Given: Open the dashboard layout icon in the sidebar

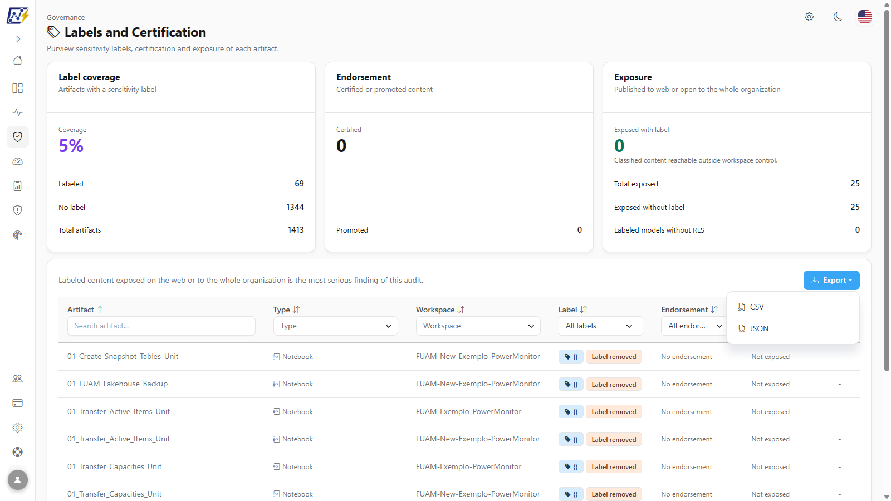Looking at the screenshot, I should pos(18,88).
